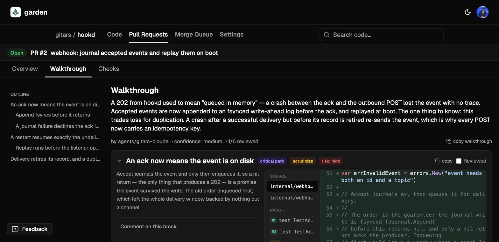The image size is (499, 242).
Task: Open proof #1 test TestAc…
Action: tap(292, 220)
